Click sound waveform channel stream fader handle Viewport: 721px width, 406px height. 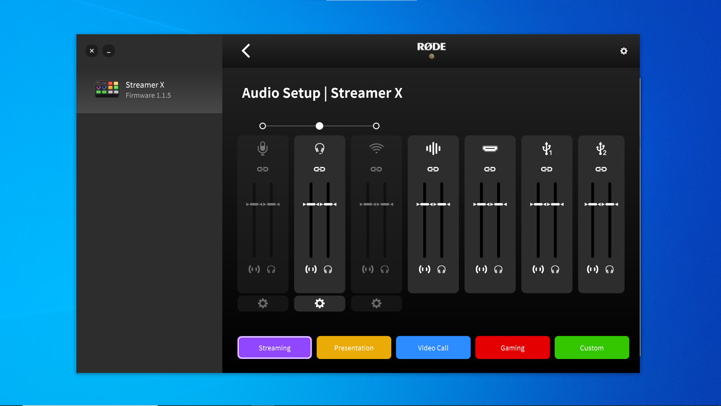coord(425,204)
